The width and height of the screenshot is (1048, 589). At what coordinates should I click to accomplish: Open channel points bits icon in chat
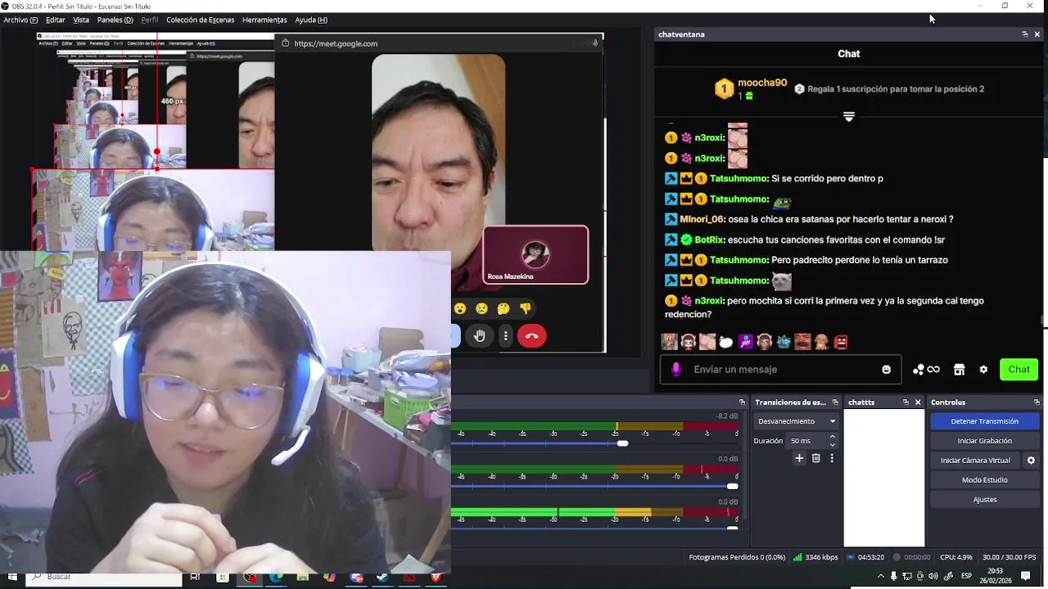(x=926, y=370)
